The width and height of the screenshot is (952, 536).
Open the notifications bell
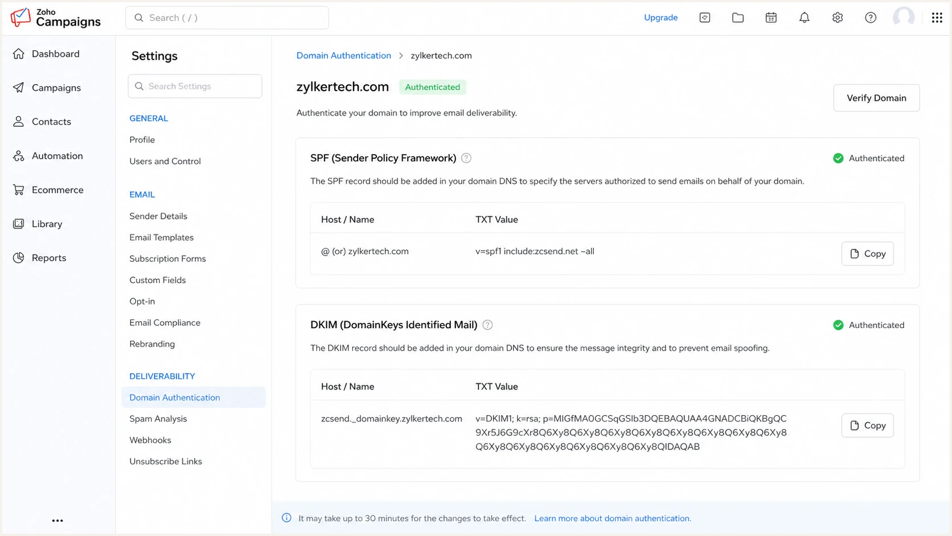pyautogui.click(x=804, y=18)
